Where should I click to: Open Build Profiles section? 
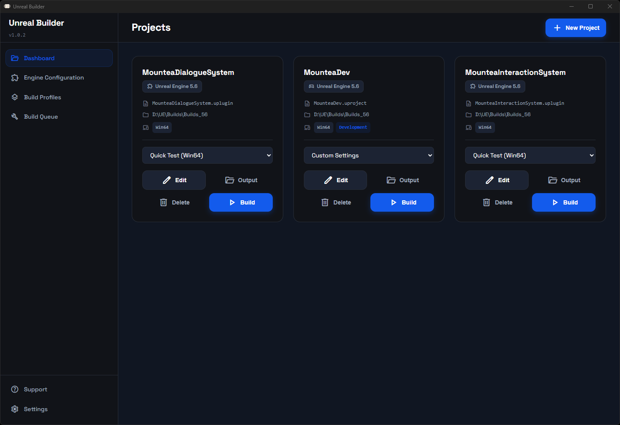[x=59, y=97]
